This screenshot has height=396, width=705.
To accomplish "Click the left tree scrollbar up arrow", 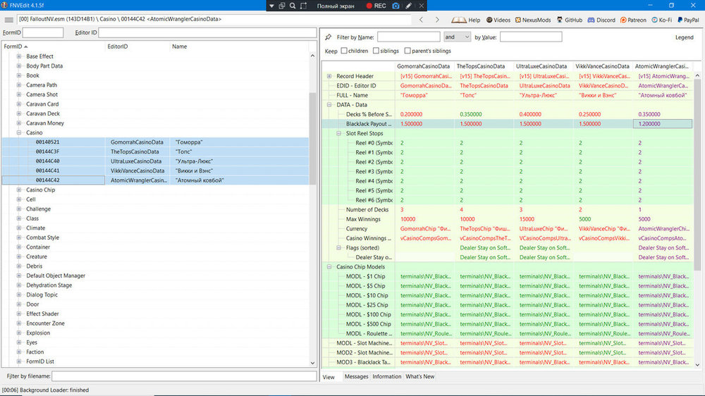I will click(x=312, y=56).
